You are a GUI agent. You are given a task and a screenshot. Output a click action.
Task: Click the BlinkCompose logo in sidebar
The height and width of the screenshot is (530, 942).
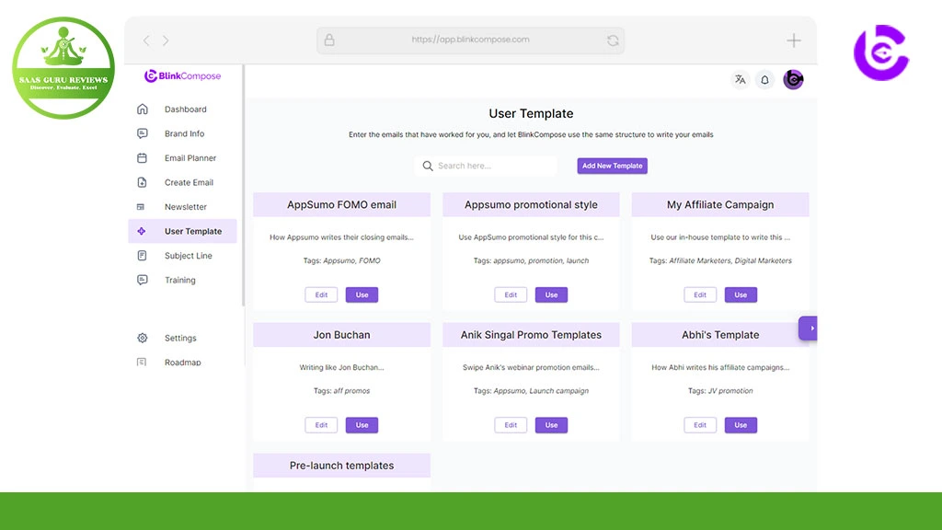183,75
